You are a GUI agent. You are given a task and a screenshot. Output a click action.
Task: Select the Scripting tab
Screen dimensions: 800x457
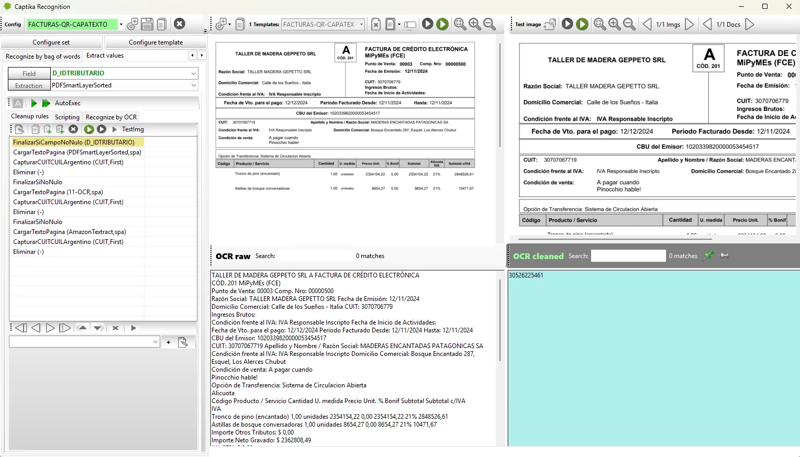coord(67,117)
